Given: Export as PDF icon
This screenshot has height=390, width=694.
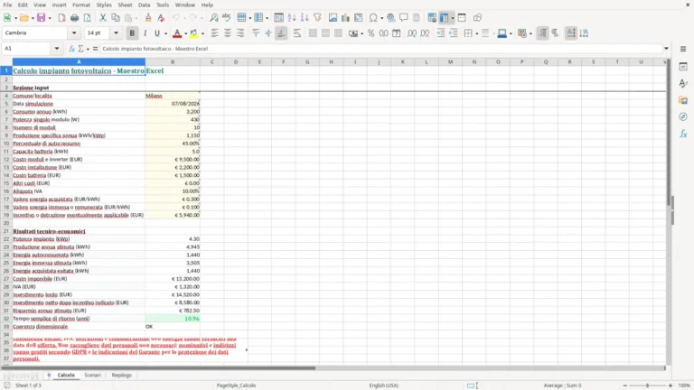Looking at the screenshot, I should coord(61,18).
